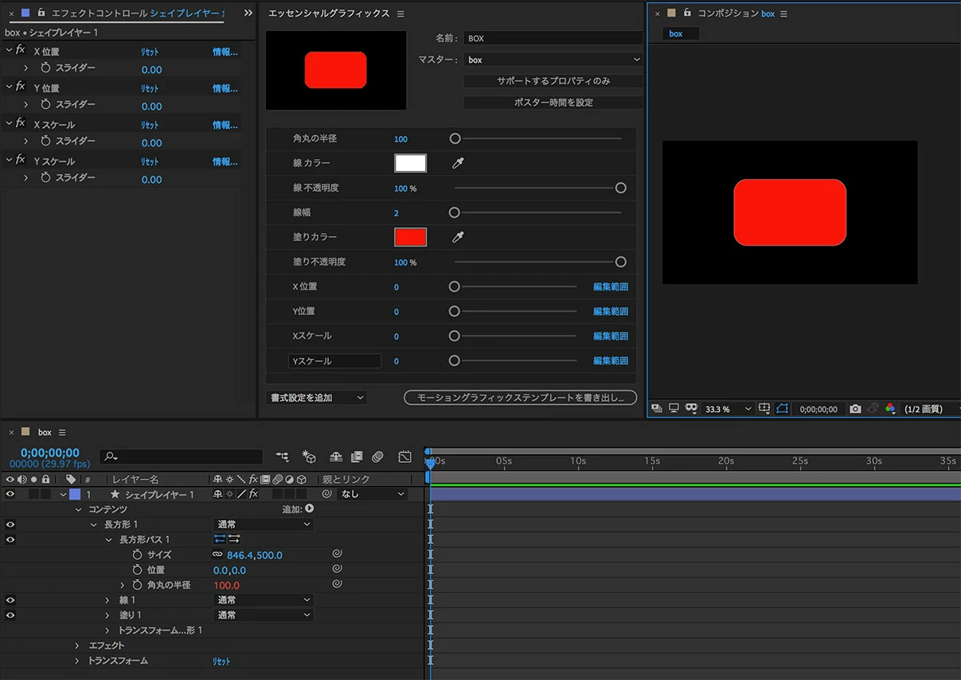Open the コンポジション box panel menu

coord(784,14)
